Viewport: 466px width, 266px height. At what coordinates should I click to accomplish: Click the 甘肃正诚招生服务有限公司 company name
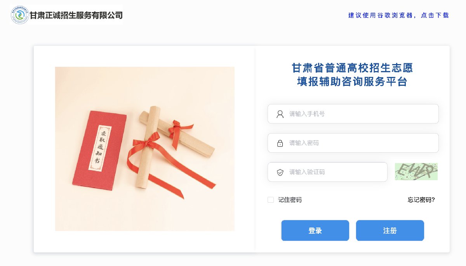click(x=76, y=16)
